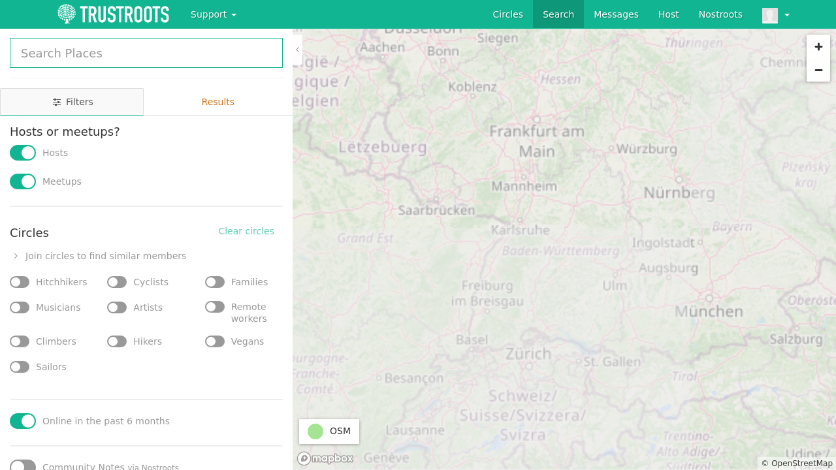Collapse the sidebar with the arrow

tap(298, 50)
